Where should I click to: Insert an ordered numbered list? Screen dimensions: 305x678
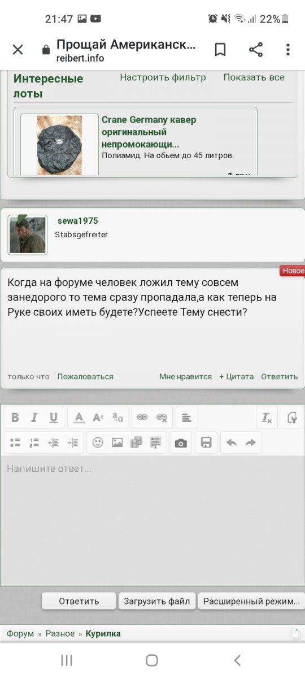pyautogui.click(x=34, y=443)
